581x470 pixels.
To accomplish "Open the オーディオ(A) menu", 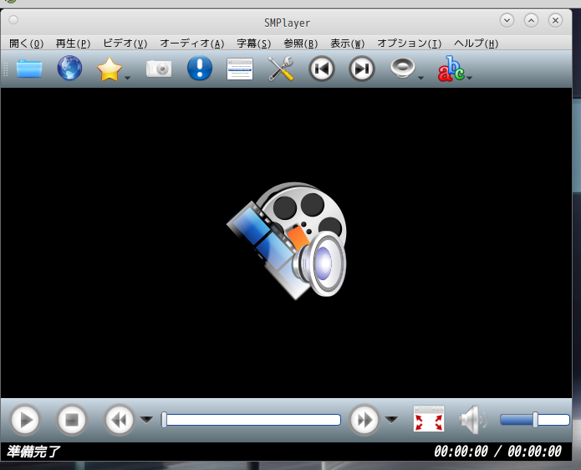I will [x=192, y=43].
